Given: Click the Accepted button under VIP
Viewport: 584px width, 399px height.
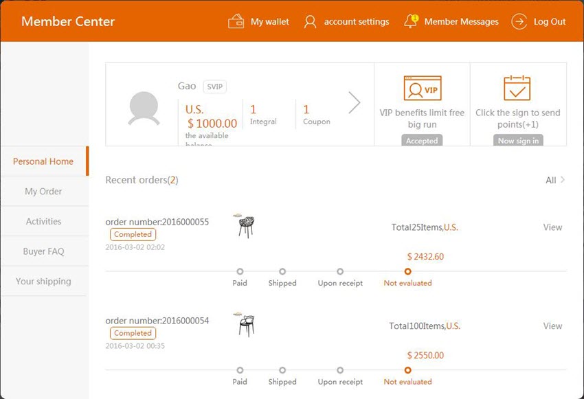Looking at the screenshot, I should (422, 140).
